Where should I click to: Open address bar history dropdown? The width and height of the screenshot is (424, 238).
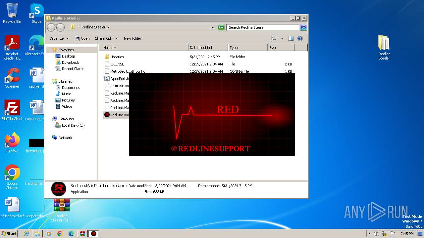(213, 27)
